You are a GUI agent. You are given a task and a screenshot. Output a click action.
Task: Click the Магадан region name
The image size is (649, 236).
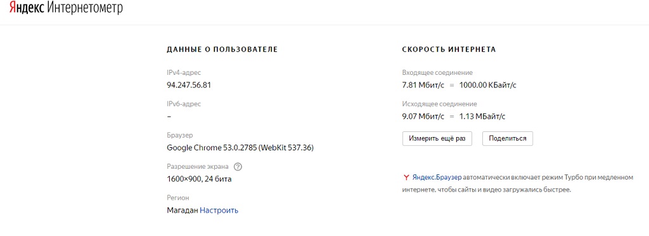pos(183,211)
